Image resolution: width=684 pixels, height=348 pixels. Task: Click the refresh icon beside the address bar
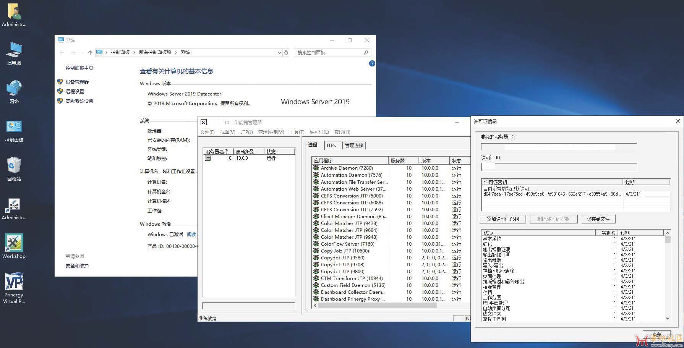coord(286,53)
